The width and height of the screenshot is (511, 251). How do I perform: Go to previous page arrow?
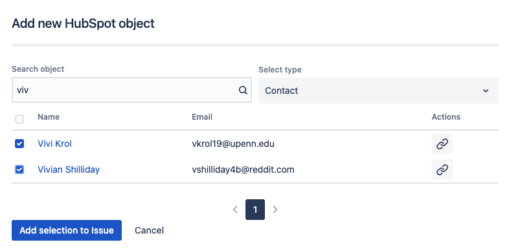(x=235, y=210)
